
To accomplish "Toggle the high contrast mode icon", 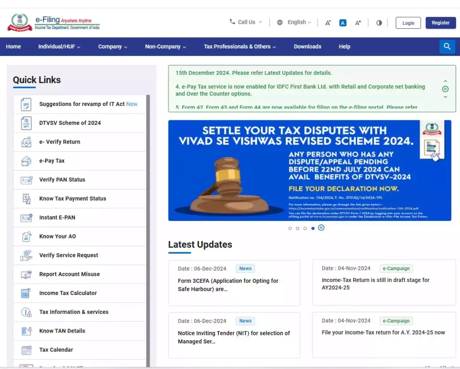I will click(379, 23).
